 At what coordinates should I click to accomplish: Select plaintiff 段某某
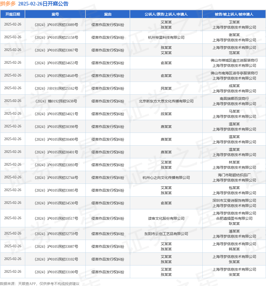[166, 114]
